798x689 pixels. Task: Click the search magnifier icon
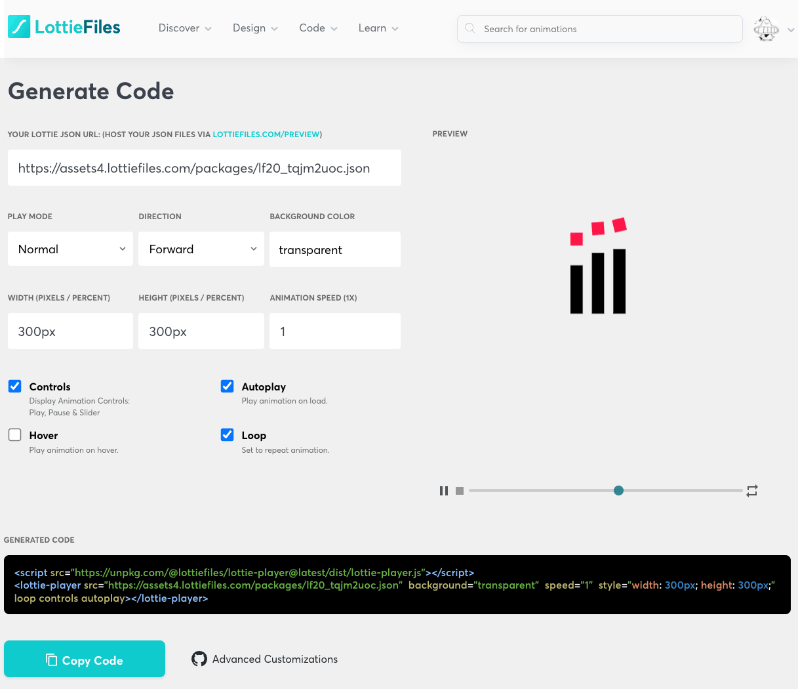(469, 28)
